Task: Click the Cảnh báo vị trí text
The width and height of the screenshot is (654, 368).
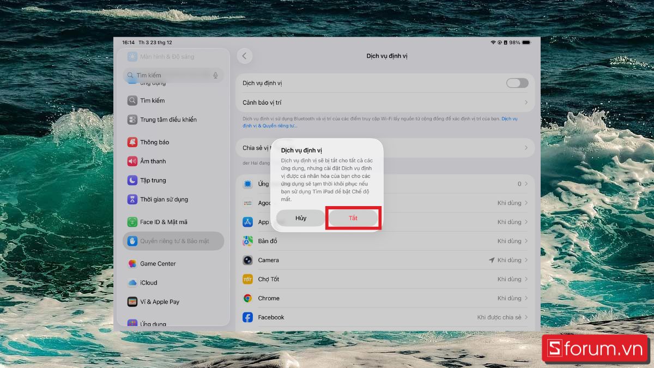Action: click(x=262, y=102)
